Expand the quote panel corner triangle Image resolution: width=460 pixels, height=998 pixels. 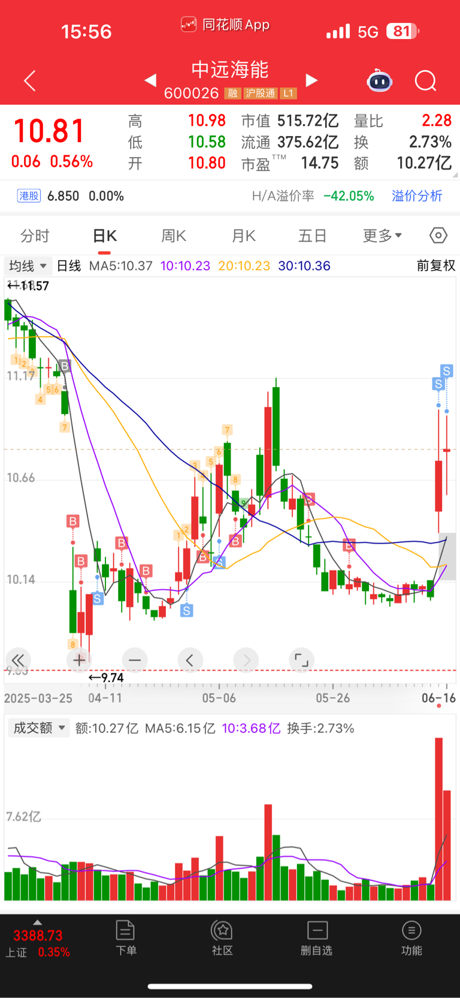[455, 174]
